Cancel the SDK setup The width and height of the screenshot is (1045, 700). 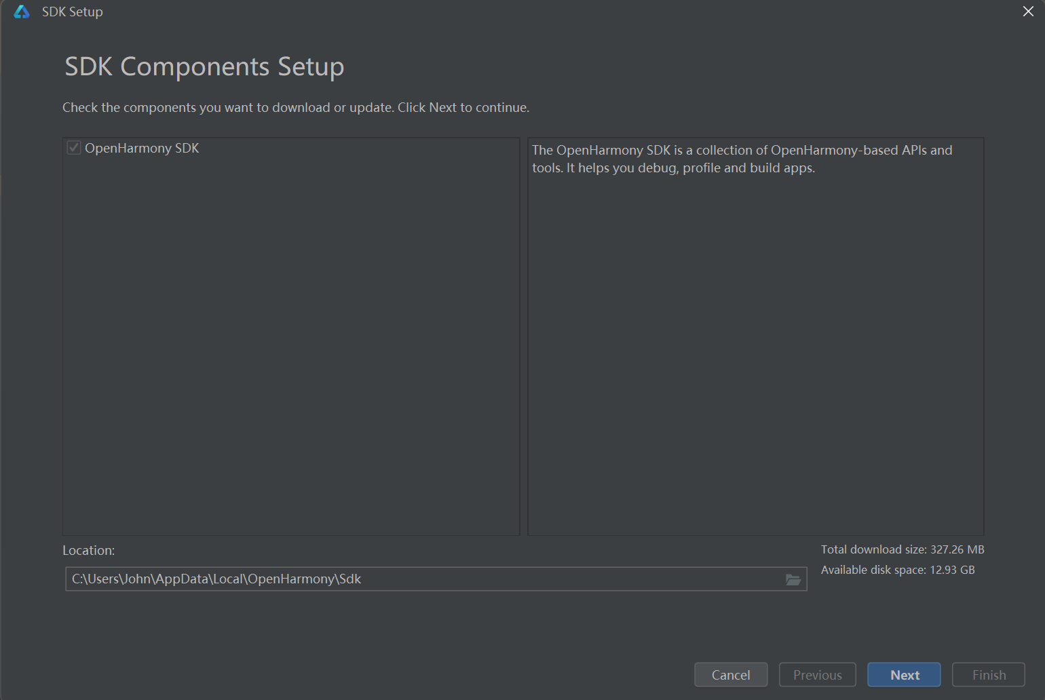click(731, 675)
